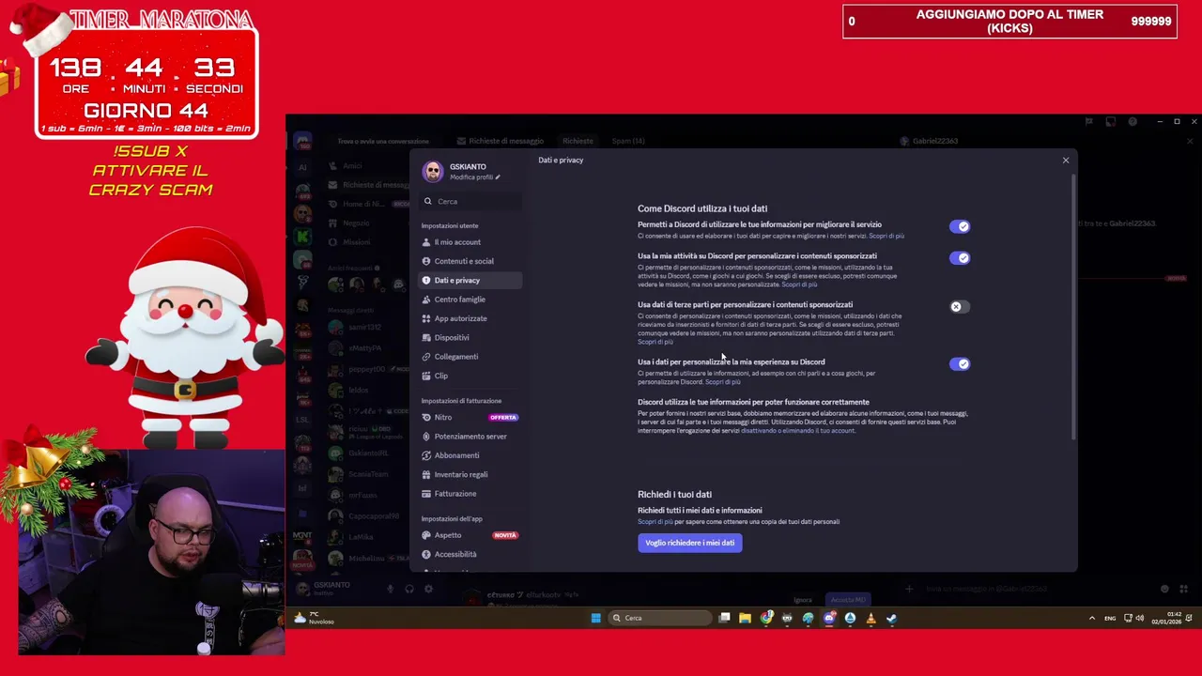Open Scopri di più under Richiedi dati
Viewport: 1202px width, 676px height.
(x=655, y=521)
